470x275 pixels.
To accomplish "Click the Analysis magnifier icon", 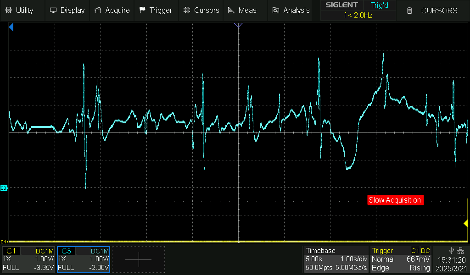I will (275, 10).
